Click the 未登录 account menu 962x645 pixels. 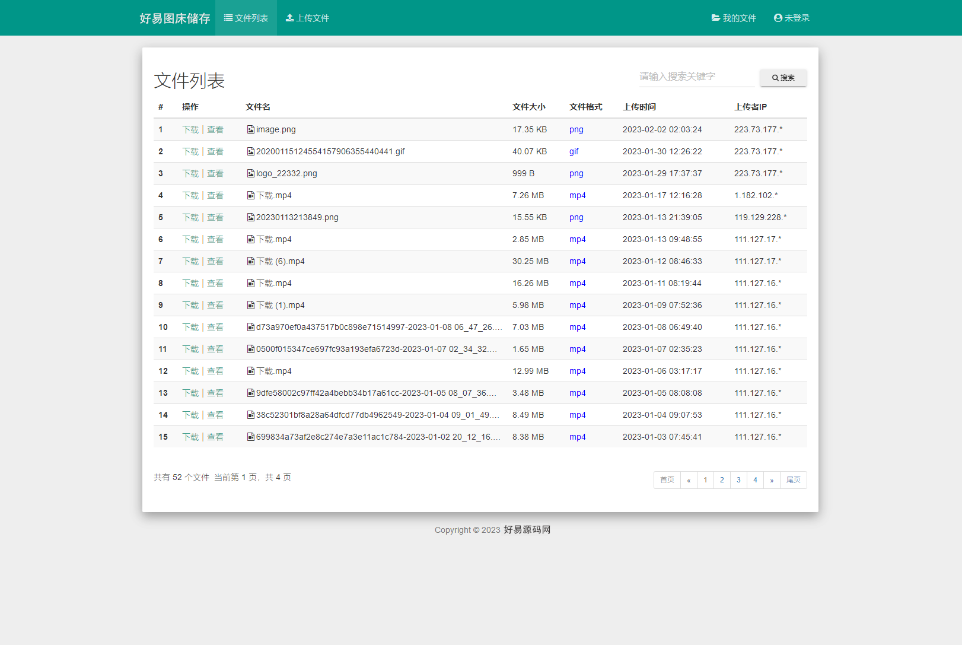(792, 18)
